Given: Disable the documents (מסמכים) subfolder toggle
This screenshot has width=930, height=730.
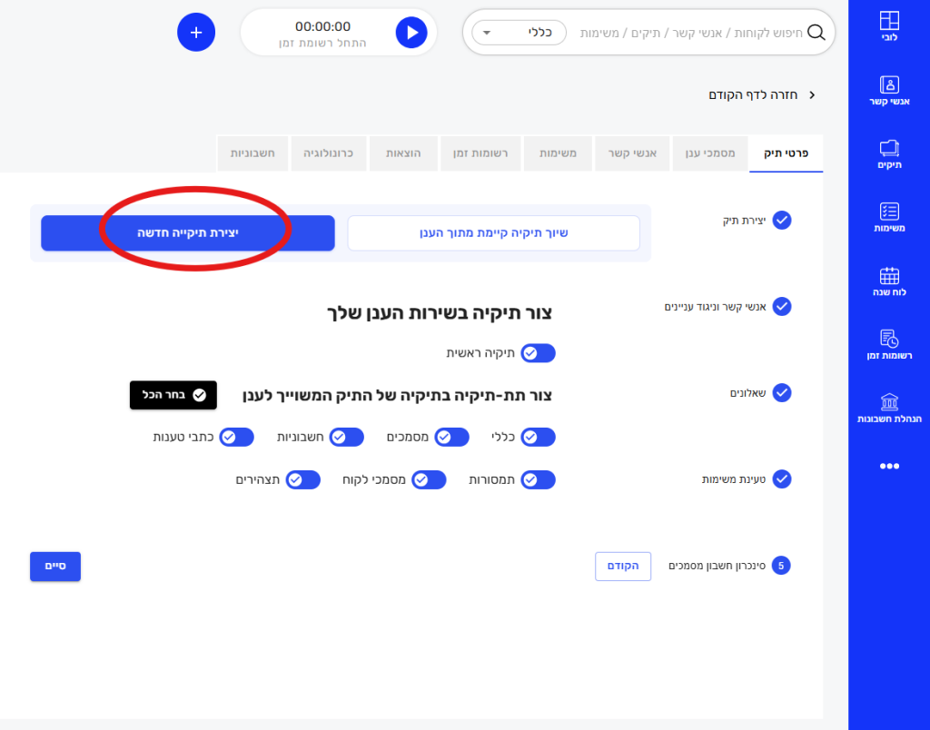Looking at the screenshot, I should coord(451,437).
